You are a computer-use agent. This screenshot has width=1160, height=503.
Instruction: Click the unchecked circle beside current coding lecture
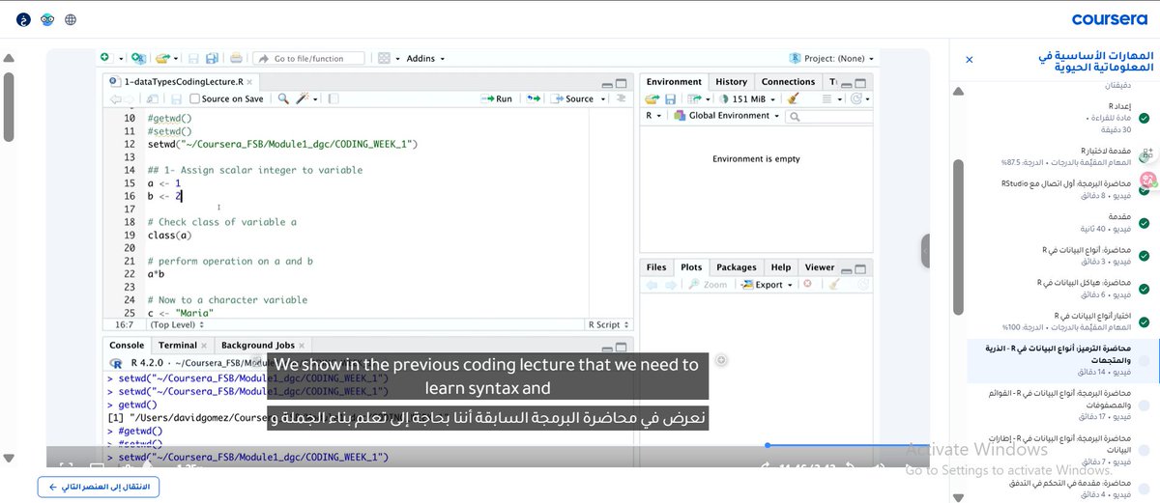1145,360
